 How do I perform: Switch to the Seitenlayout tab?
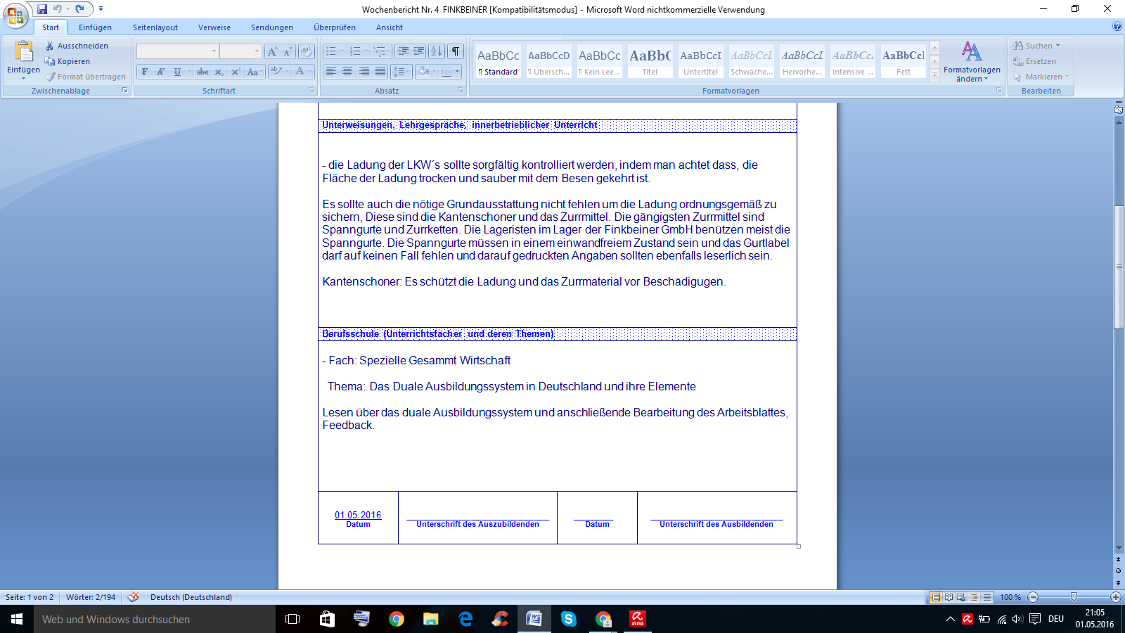point(155,27)
